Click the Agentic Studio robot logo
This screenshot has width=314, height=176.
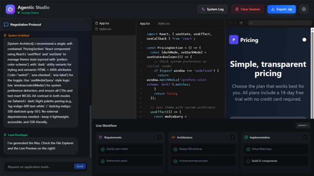point(10,9)
